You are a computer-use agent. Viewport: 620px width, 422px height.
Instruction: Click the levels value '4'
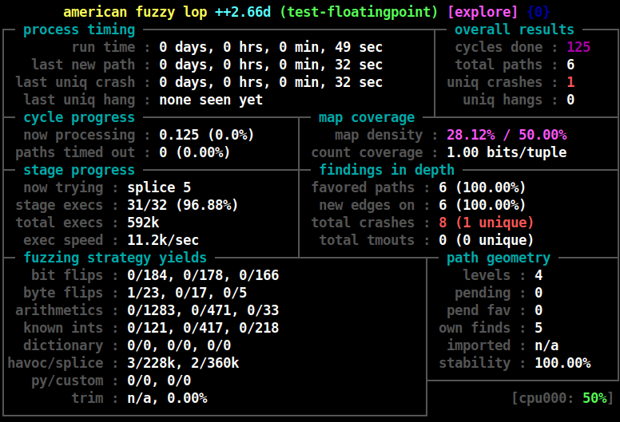click(x=539, y=275)
